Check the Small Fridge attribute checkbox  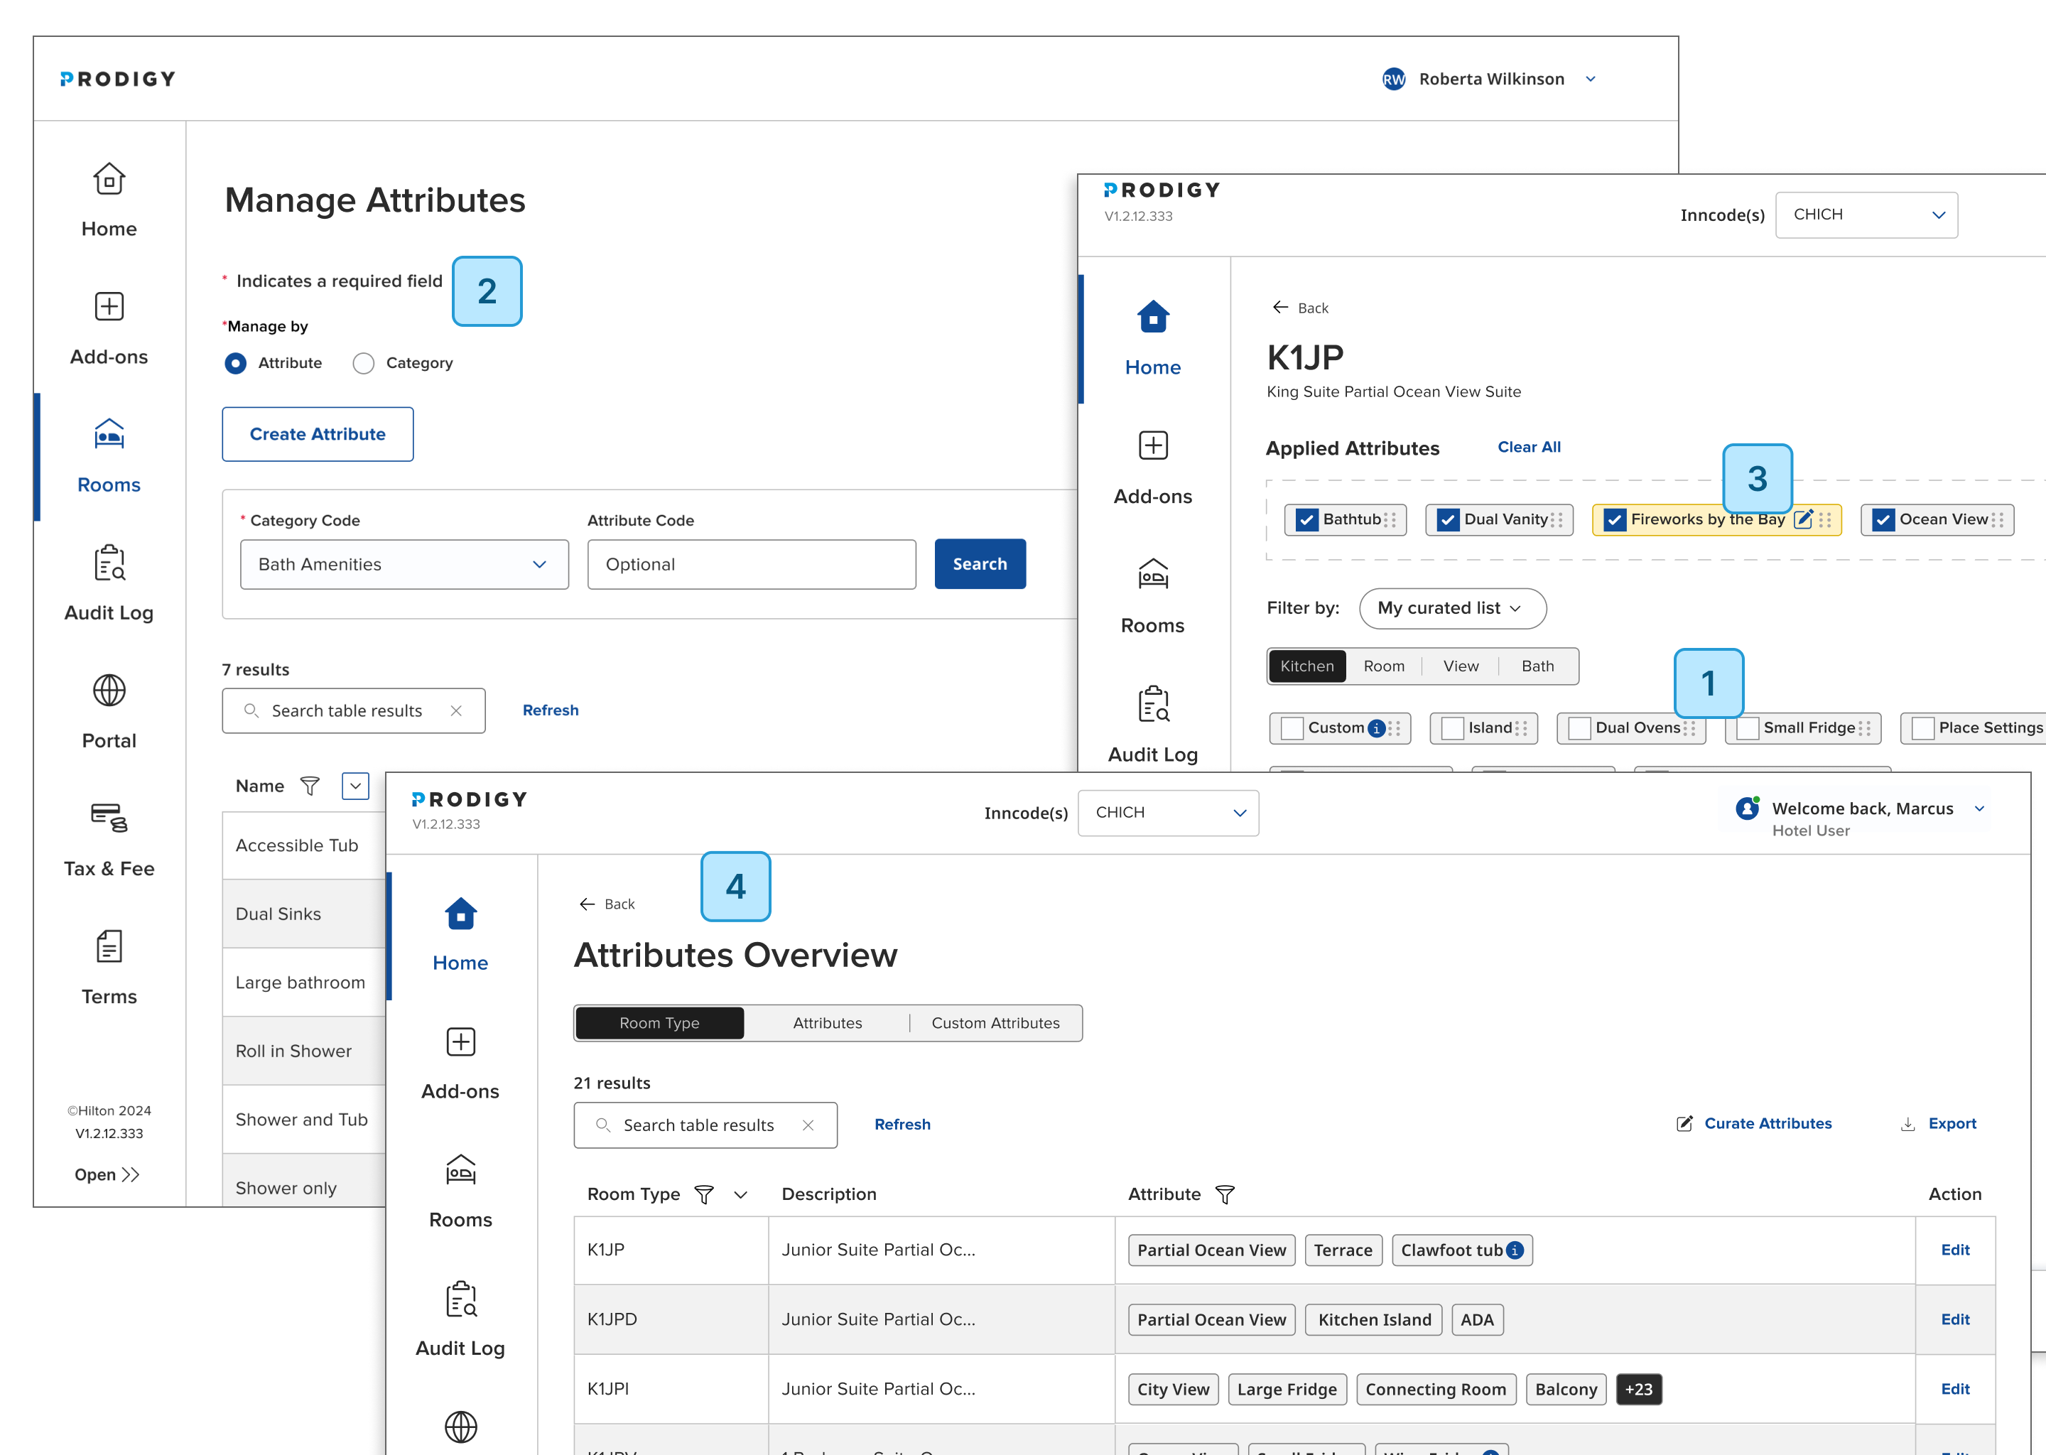coord(1747,728)
